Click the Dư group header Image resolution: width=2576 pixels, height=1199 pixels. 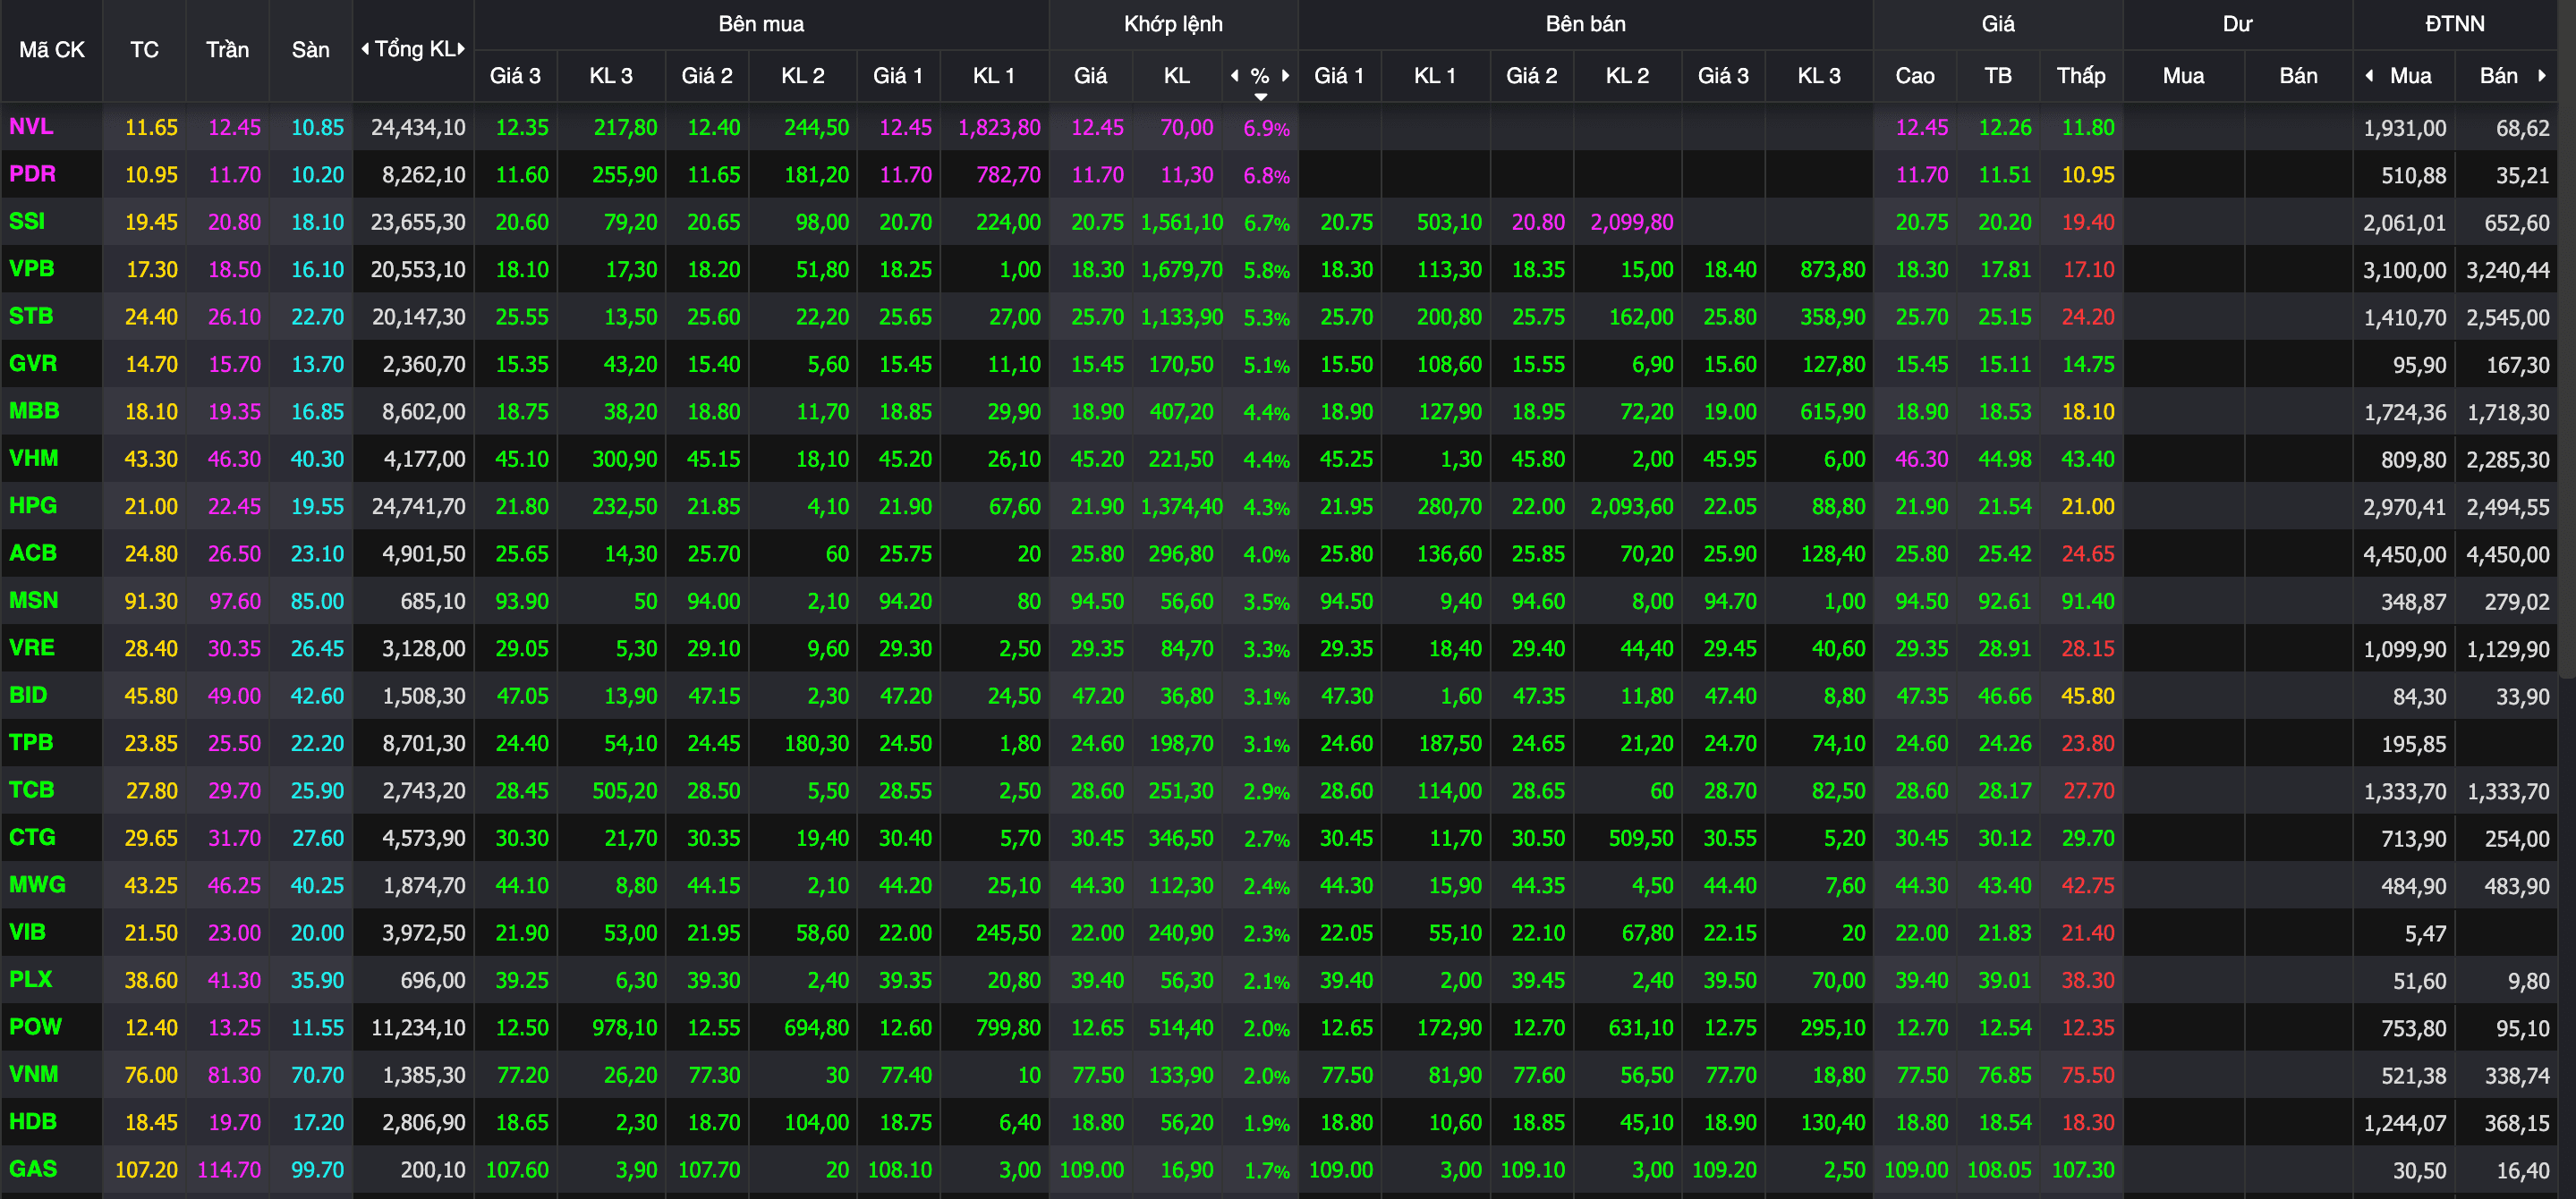(2237, 24)
